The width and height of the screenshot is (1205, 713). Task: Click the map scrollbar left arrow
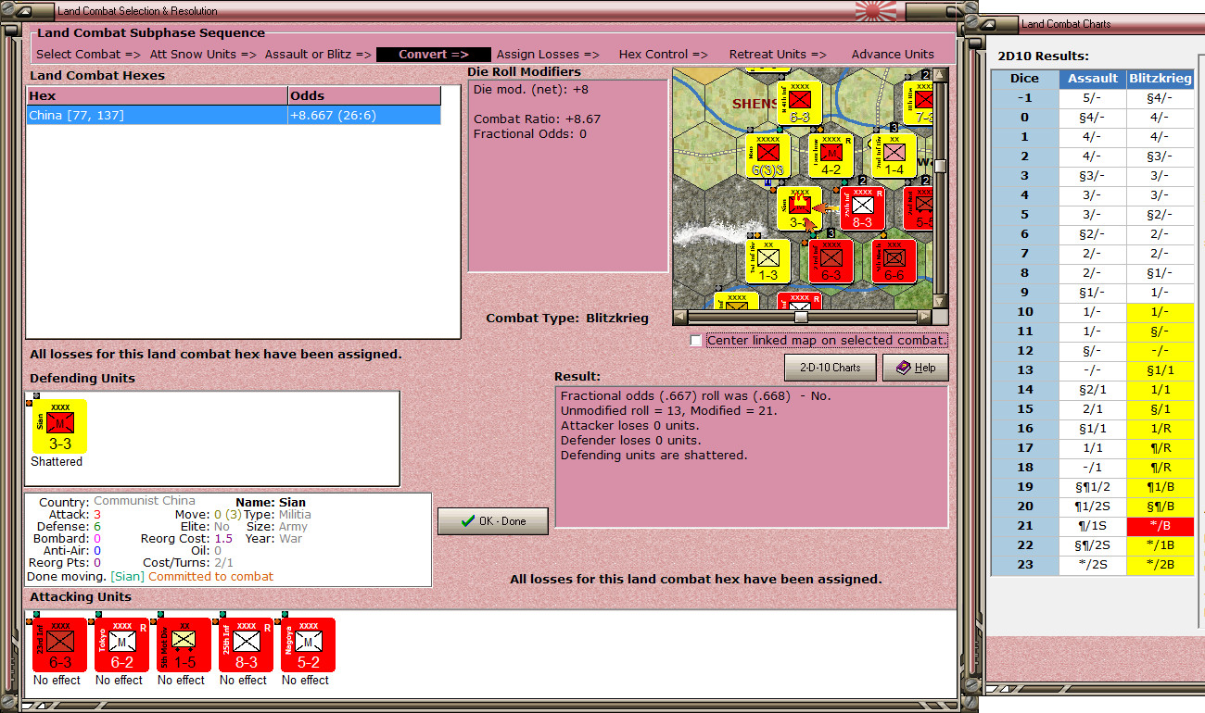pos(679,317)
